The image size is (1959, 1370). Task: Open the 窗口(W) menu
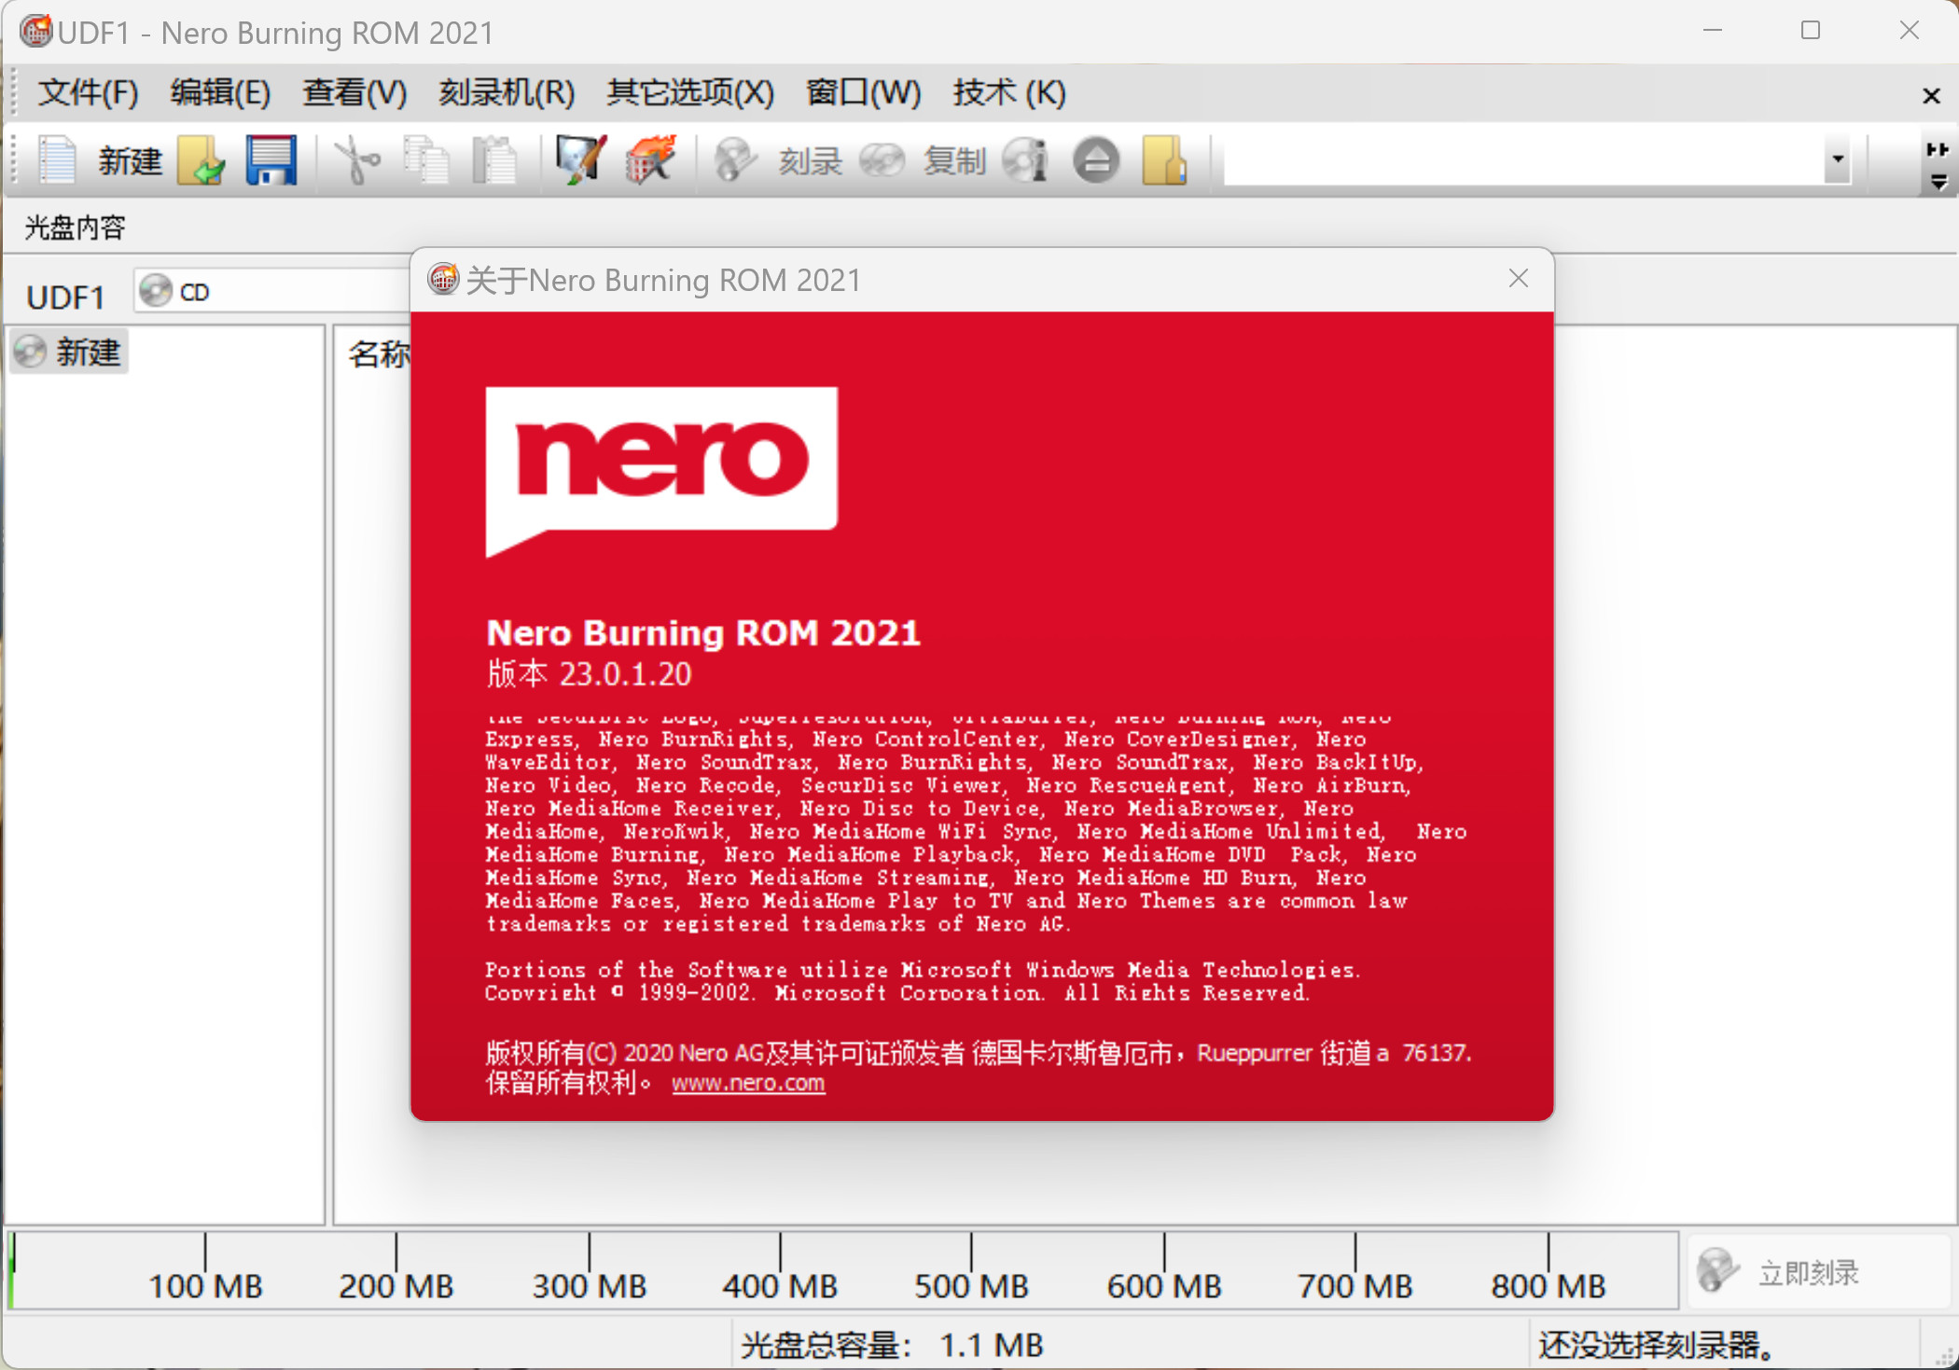tap(864, 92)
